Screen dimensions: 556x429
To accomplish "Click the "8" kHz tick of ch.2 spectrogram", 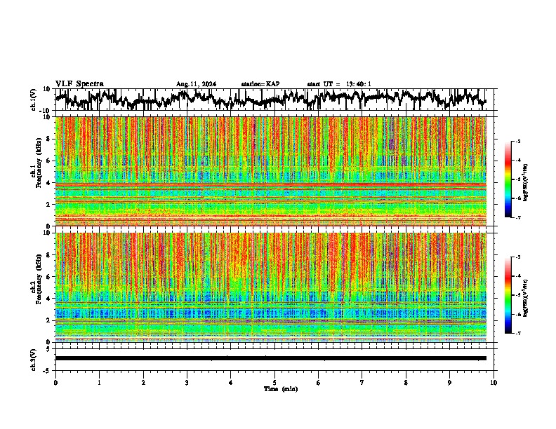I will [x=49, y=255].
